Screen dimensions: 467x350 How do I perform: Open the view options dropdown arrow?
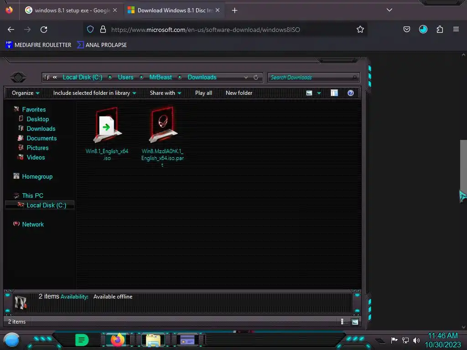(x=319, y=93)
